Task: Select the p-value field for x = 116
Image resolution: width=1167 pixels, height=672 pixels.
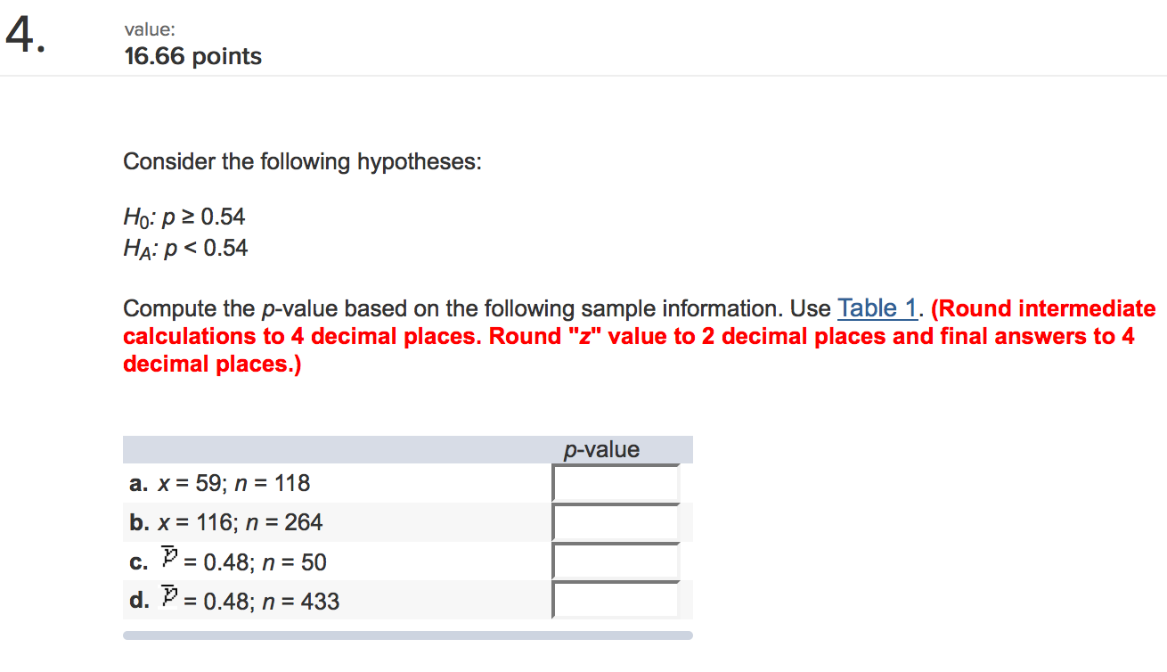Action: (x=616, y=522)
